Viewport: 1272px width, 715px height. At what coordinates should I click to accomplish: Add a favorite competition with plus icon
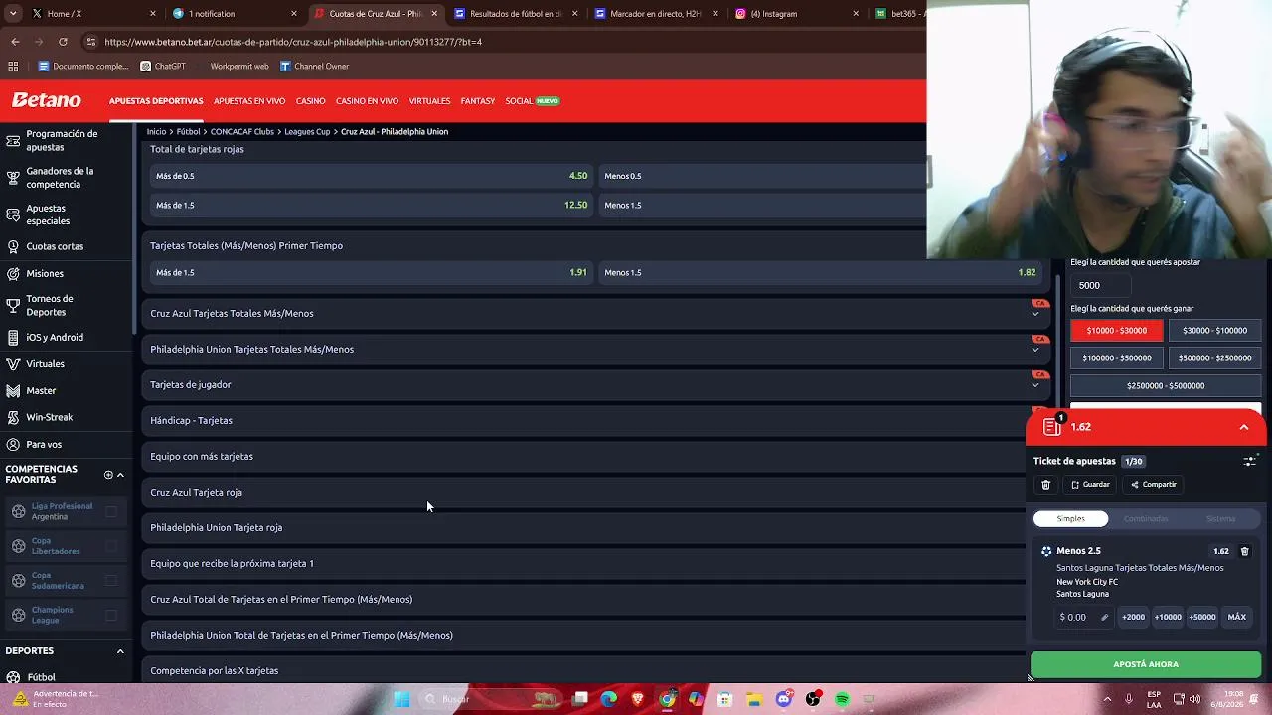point(108,475)
